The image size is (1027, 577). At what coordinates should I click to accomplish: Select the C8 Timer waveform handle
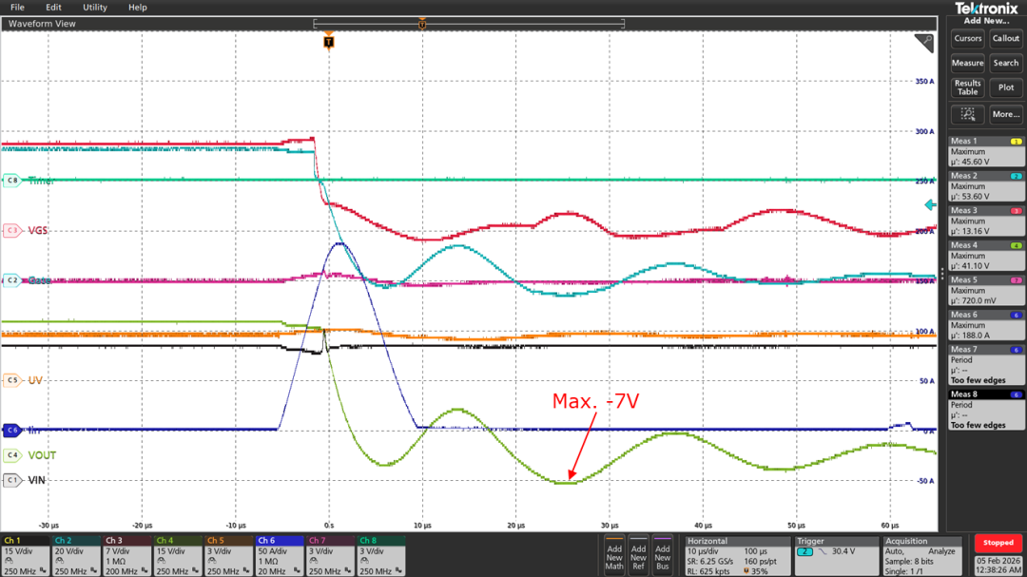point(12,180)
